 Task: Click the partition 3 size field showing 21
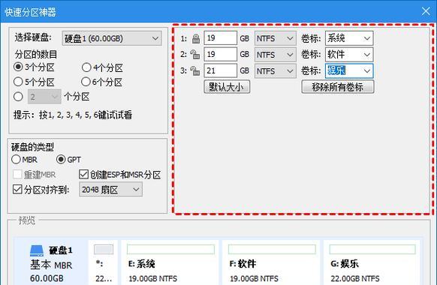point(220,70)
